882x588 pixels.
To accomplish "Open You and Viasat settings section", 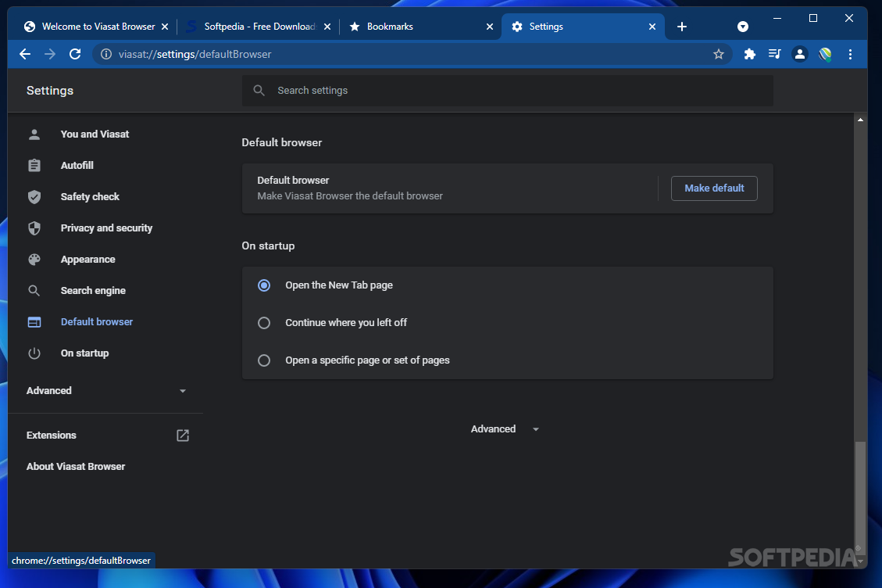I will 95,134.
